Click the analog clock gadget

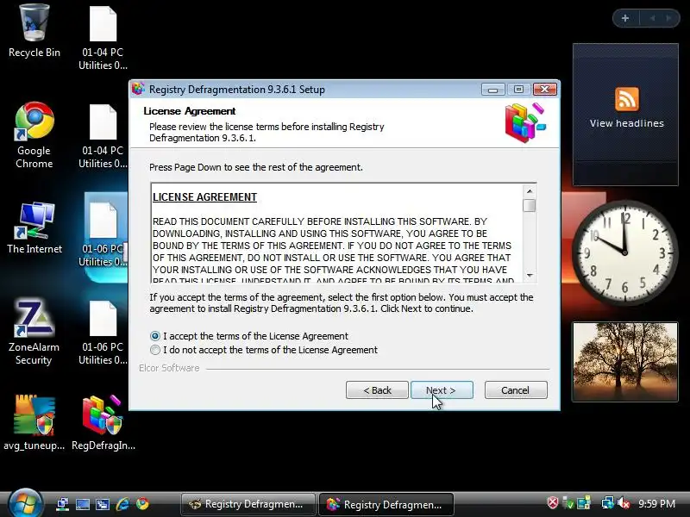pyautogui.click(x=624, y=252)
